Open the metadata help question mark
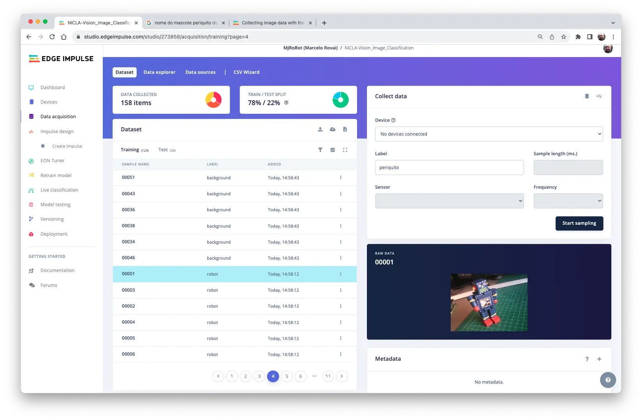The image size is (642, 420). [x=587, y=359]
